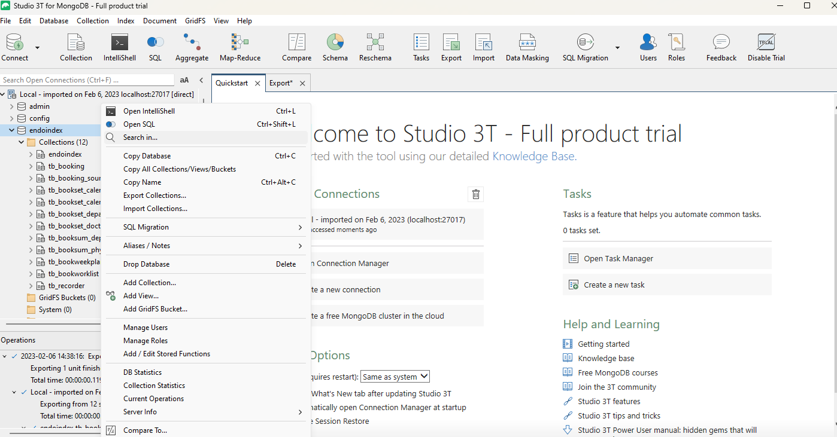Image resolution: width=837 pixels, height=437 pixels.
Task: Close the Export* tab
Action: click(x=302, y=84)
